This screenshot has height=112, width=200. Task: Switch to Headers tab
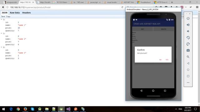coord(26,13)
